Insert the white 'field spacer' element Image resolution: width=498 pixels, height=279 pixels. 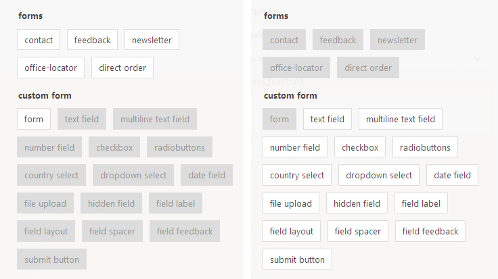(x=358, y=231)
